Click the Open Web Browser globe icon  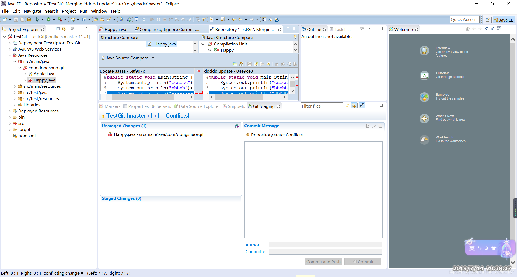point(121,19)
